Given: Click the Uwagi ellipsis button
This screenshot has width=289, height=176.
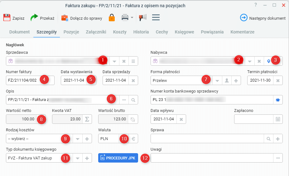Looking at the screenshot, I should coord(278,158).
